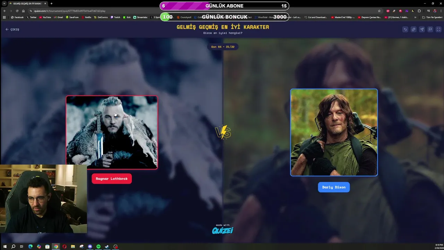
Task: Open Facebook bookmark
Action: tap(17, 17)
